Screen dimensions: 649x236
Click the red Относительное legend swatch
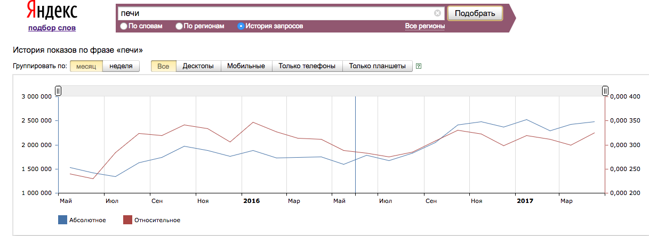pyautogui.click(x=127, y=220)
